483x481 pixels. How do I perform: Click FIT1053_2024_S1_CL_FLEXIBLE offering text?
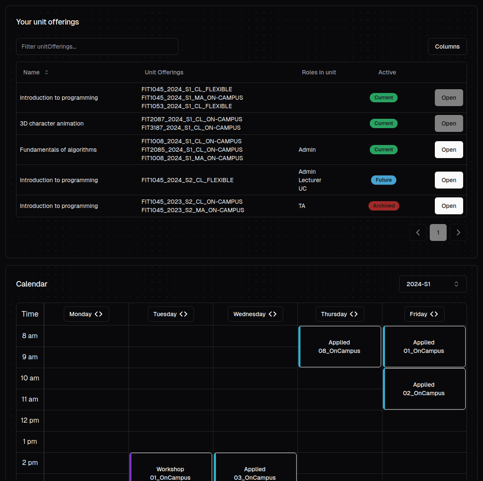187,106
